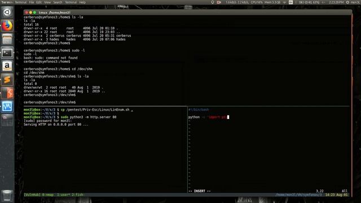Viewport: 361px width, 203px height.
Task: Click the last cerberus@symfonos3:/dev/shm$ prompt
Action: tap(50, 102)
